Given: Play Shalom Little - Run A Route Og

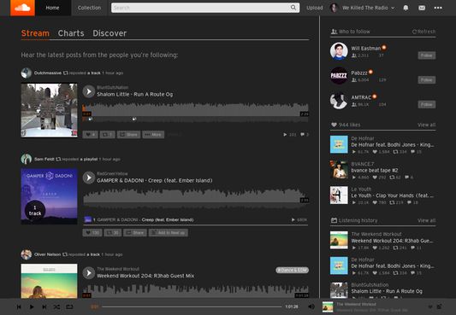Looking at the screenshot, I should pyautogui.click(x=89, y=91).
